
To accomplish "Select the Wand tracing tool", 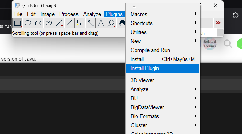I will [x=90, y=23].
